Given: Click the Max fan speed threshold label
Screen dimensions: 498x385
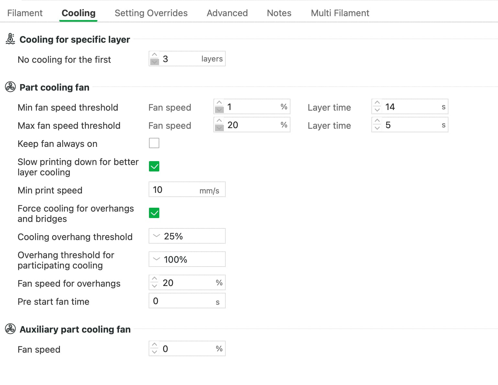Looking at the screenshot, I should (69, 126).
